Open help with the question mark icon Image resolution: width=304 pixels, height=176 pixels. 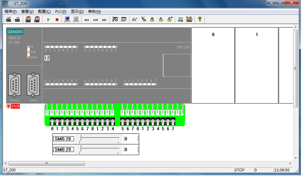coord(200,19)
